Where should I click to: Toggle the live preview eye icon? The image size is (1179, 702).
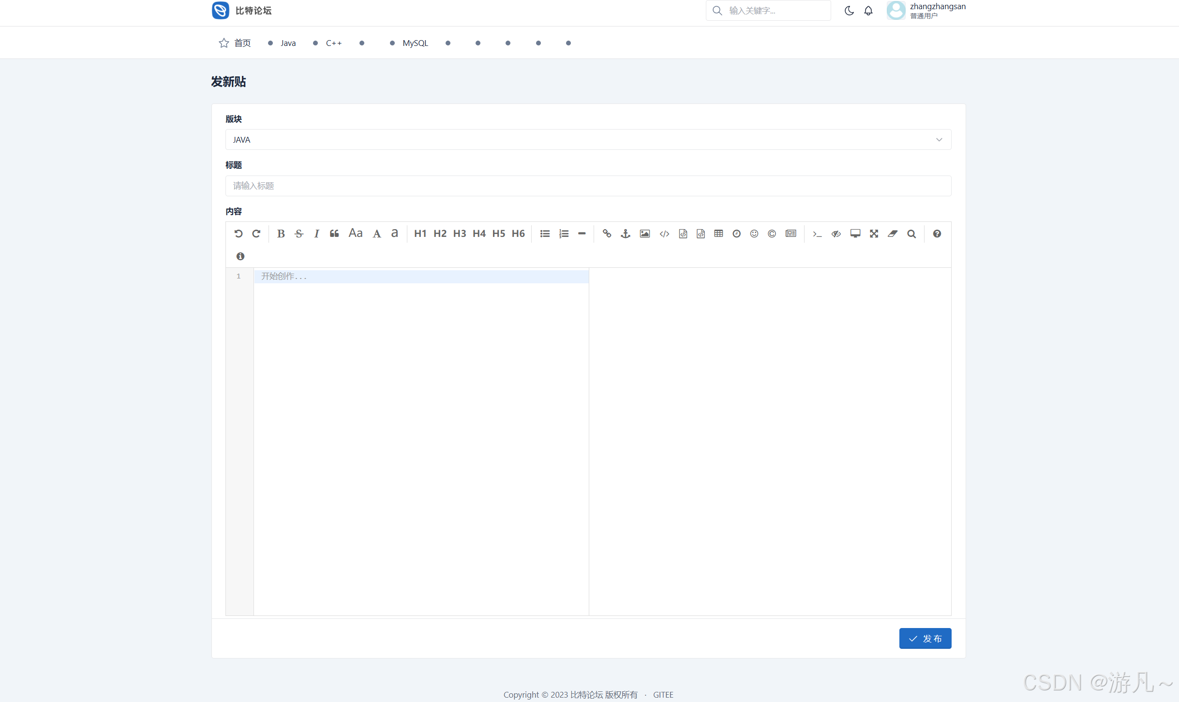836,234
